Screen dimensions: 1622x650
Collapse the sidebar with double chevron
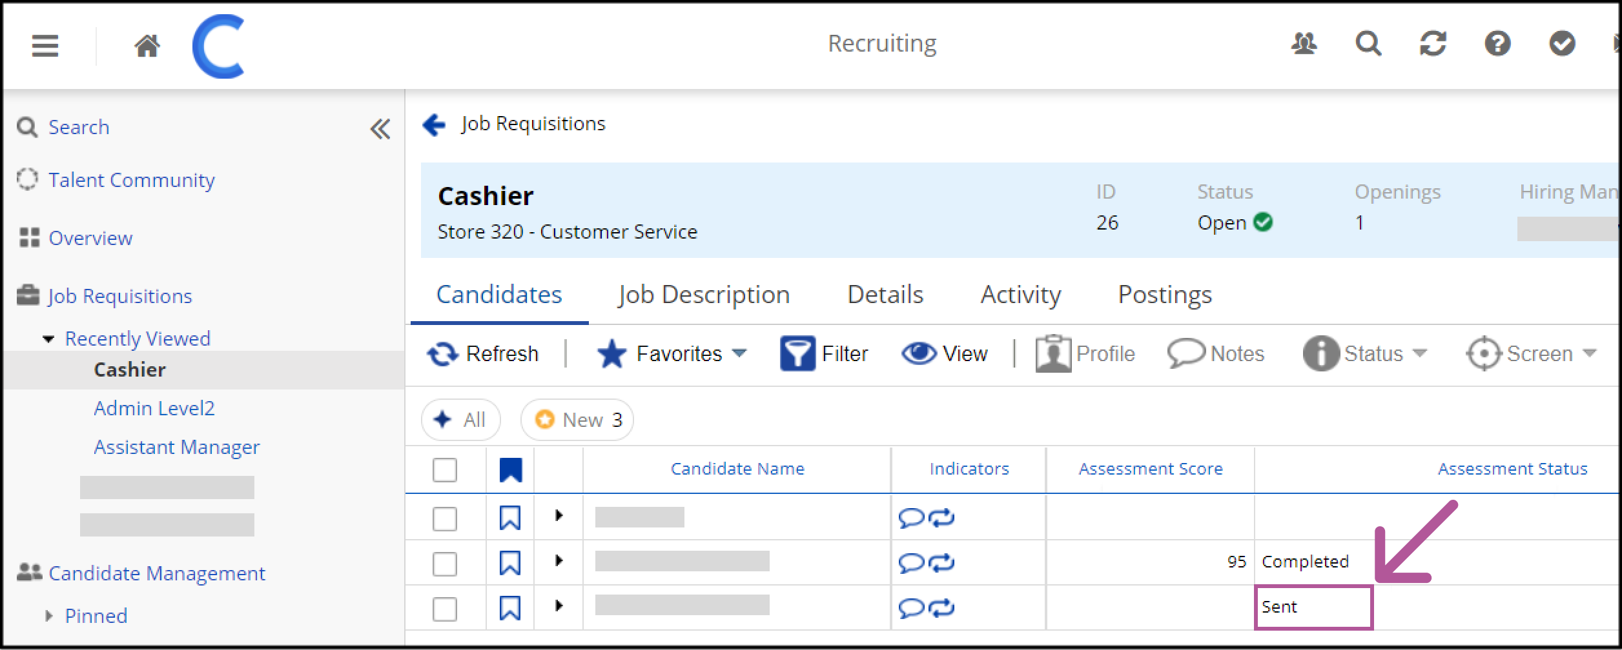pyautogui.click(x=380, y=129)
